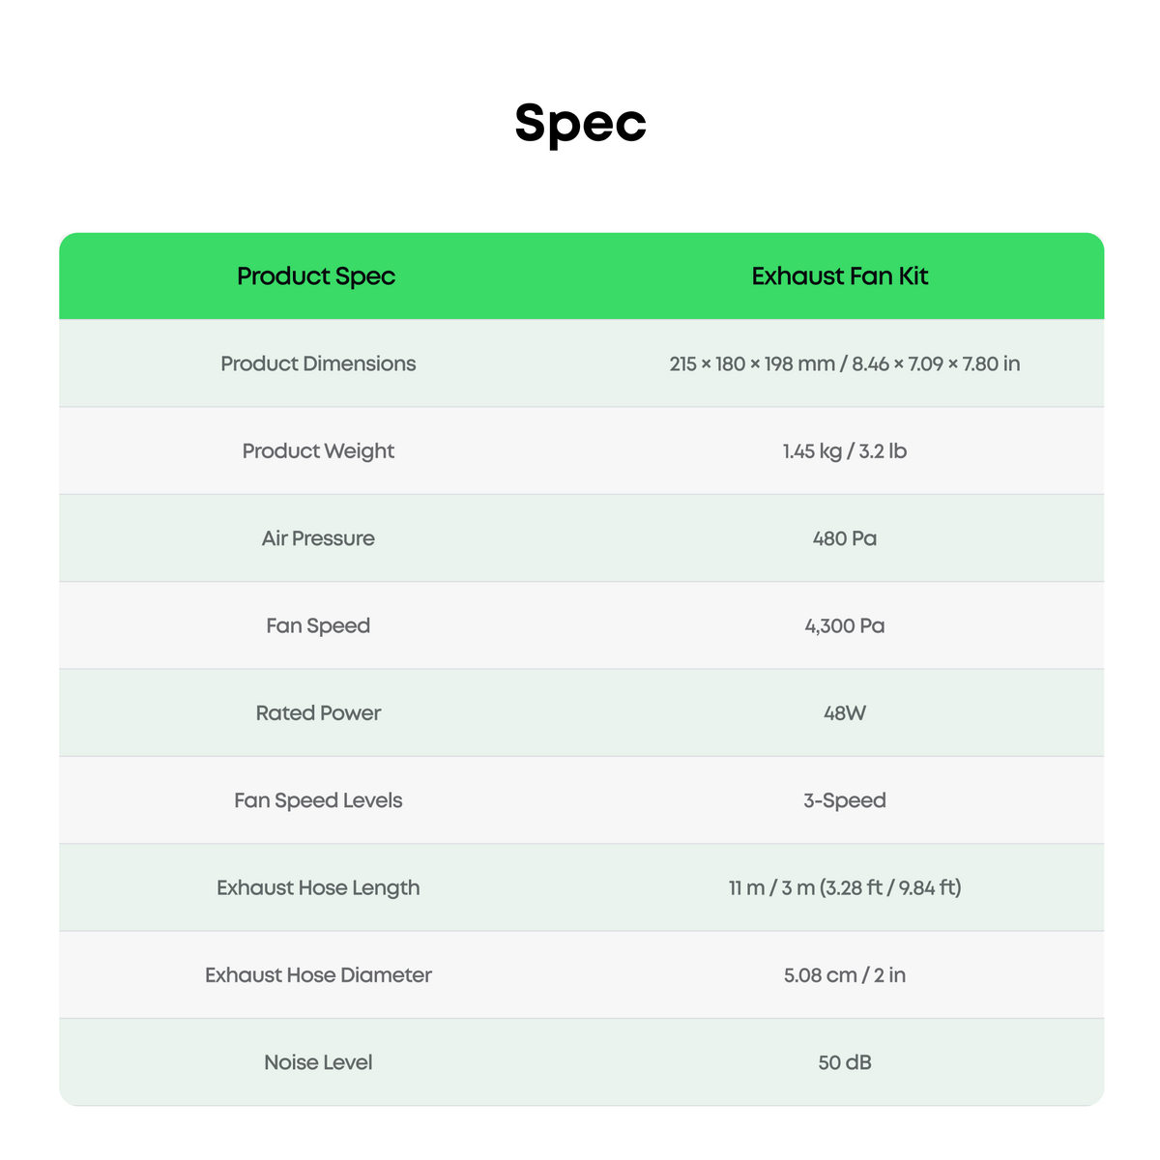Select the 1.45 kg / 3.2 lb value
The image size is (1160, 1160).
845,451
